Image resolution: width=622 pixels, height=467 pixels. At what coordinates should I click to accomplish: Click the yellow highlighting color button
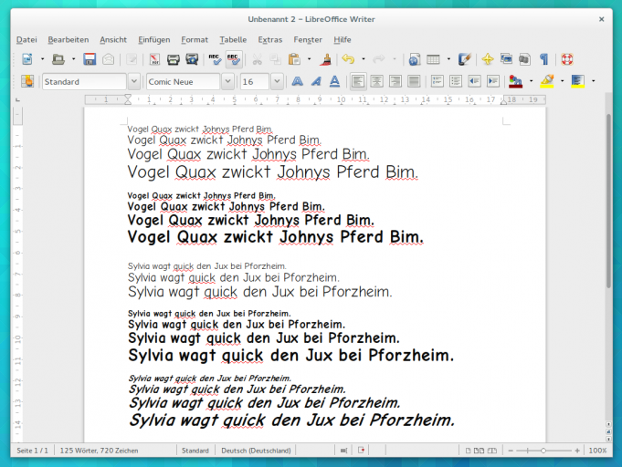546,81
